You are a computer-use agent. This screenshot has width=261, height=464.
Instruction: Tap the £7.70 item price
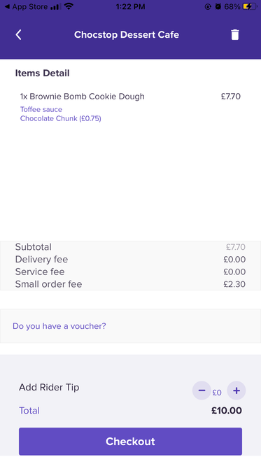[231, 97]
